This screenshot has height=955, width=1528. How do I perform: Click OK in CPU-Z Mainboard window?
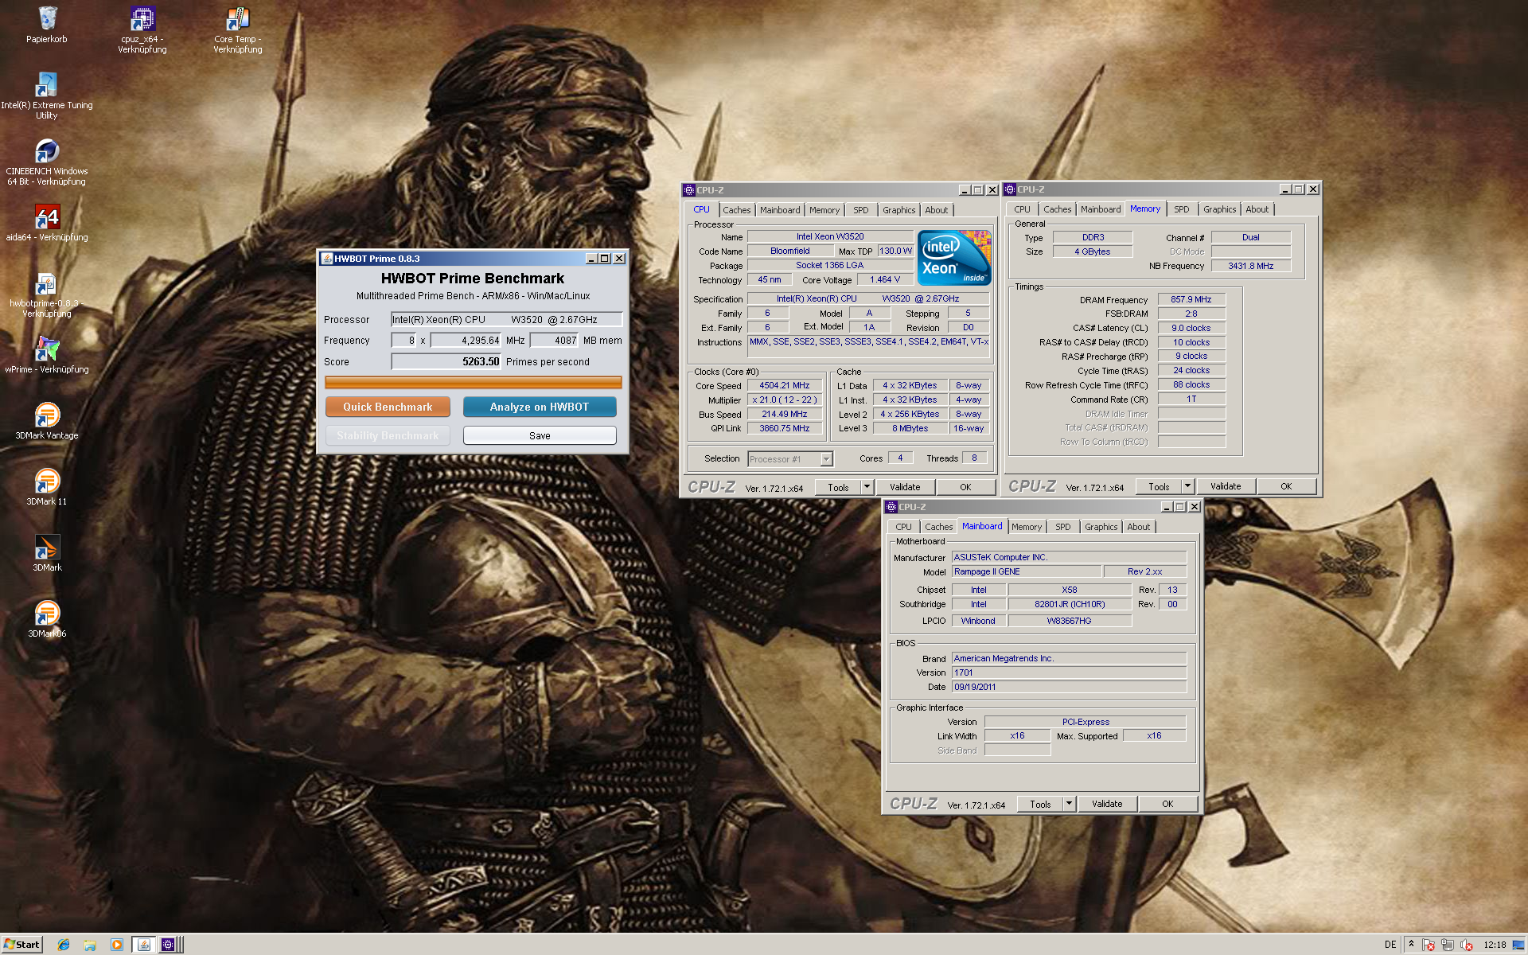coord(1167,804)
